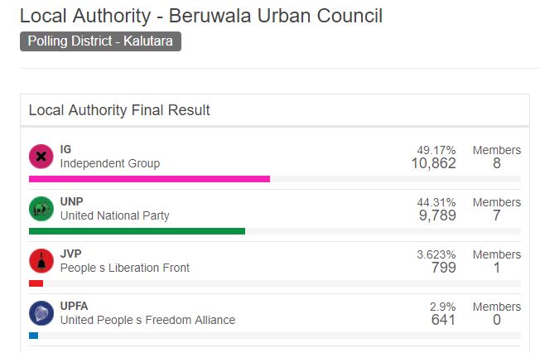Select the Polling District - Kalutara badge

coord(100,41)
